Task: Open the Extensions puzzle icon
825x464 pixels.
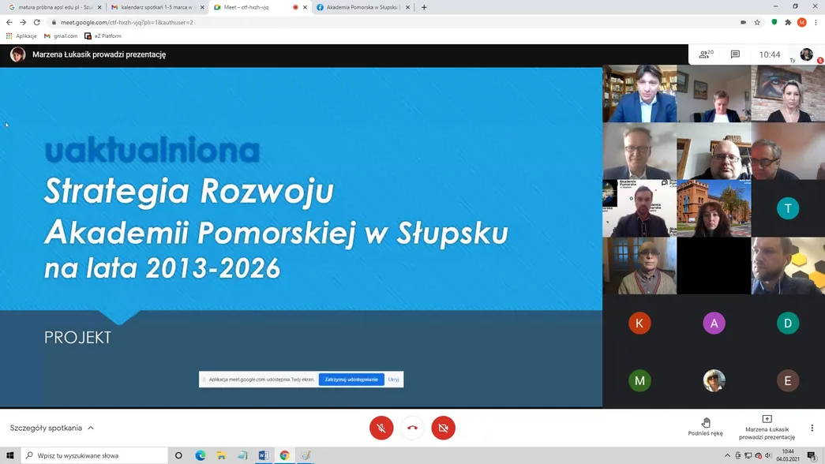Action: coord(788,22)
